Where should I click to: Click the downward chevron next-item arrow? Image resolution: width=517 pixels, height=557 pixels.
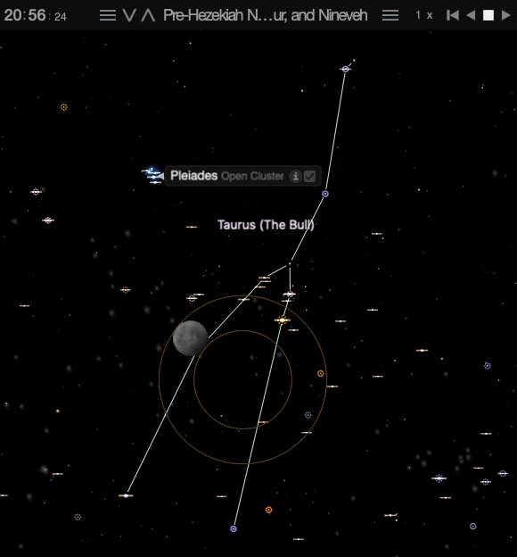(x=129, y=15)
